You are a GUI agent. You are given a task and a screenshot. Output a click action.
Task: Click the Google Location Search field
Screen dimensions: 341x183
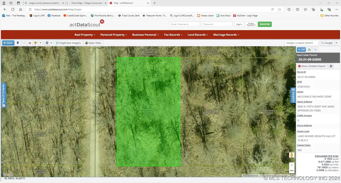(302, 43)
